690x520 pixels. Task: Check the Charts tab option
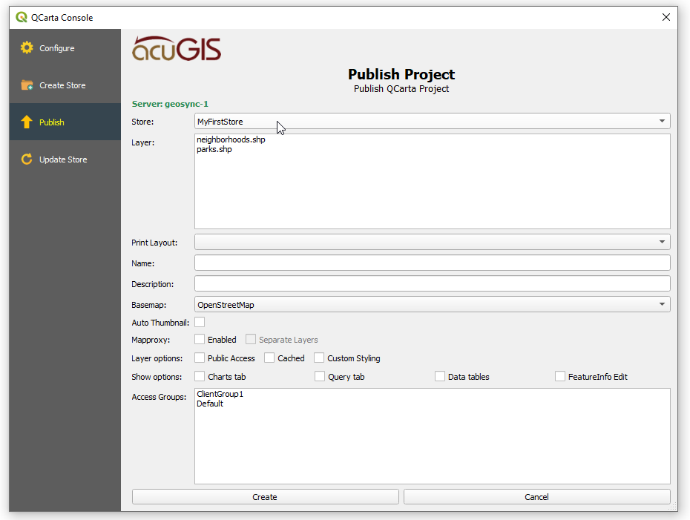(x=200, y=376)
